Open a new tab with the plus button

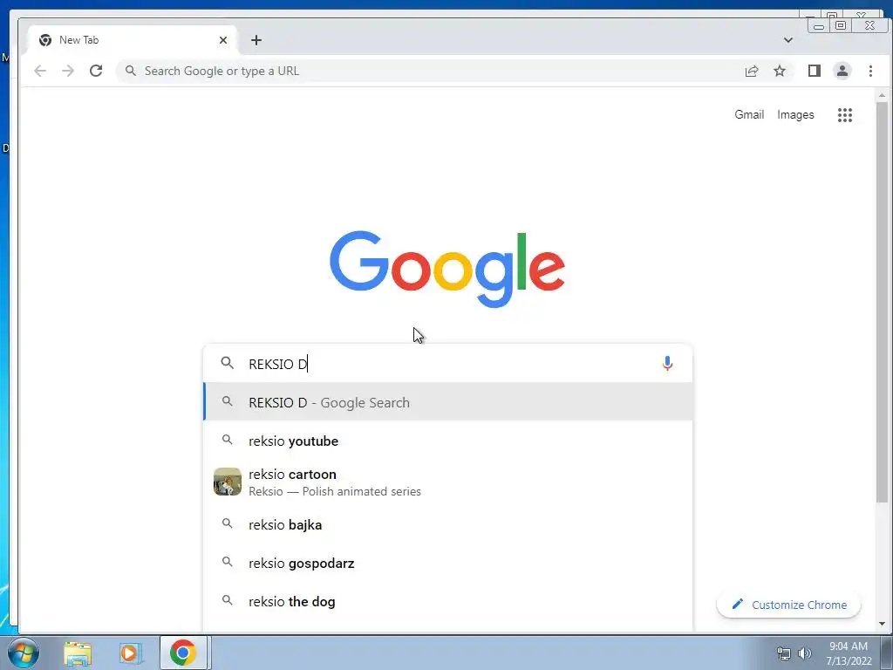pyautogui.click(x=256, y=40)
